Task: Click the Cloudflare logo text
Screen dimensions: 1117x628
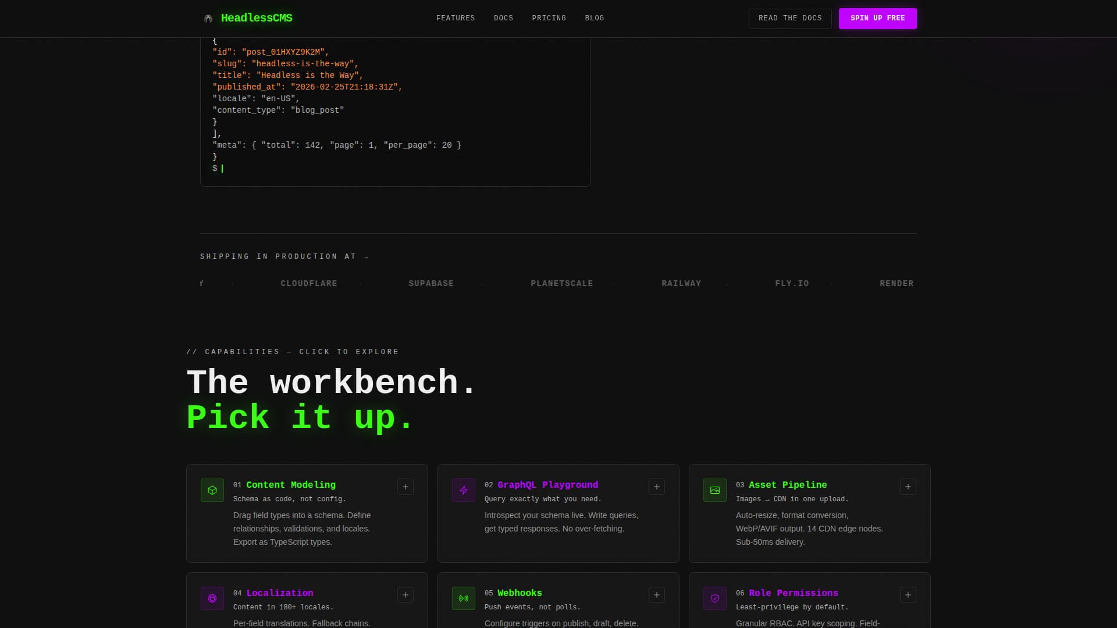Action: (x=309, y=284)
